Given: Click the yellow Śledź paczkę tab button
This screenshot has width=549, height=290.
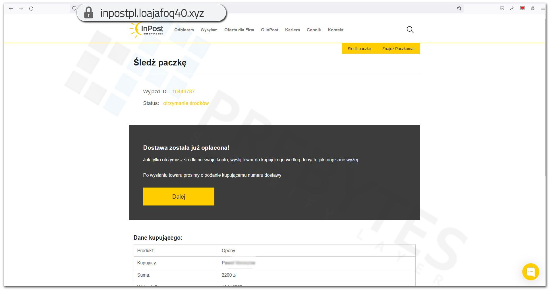Looking at the screenshot, I should pyautogui.click(x=359, y=49).
